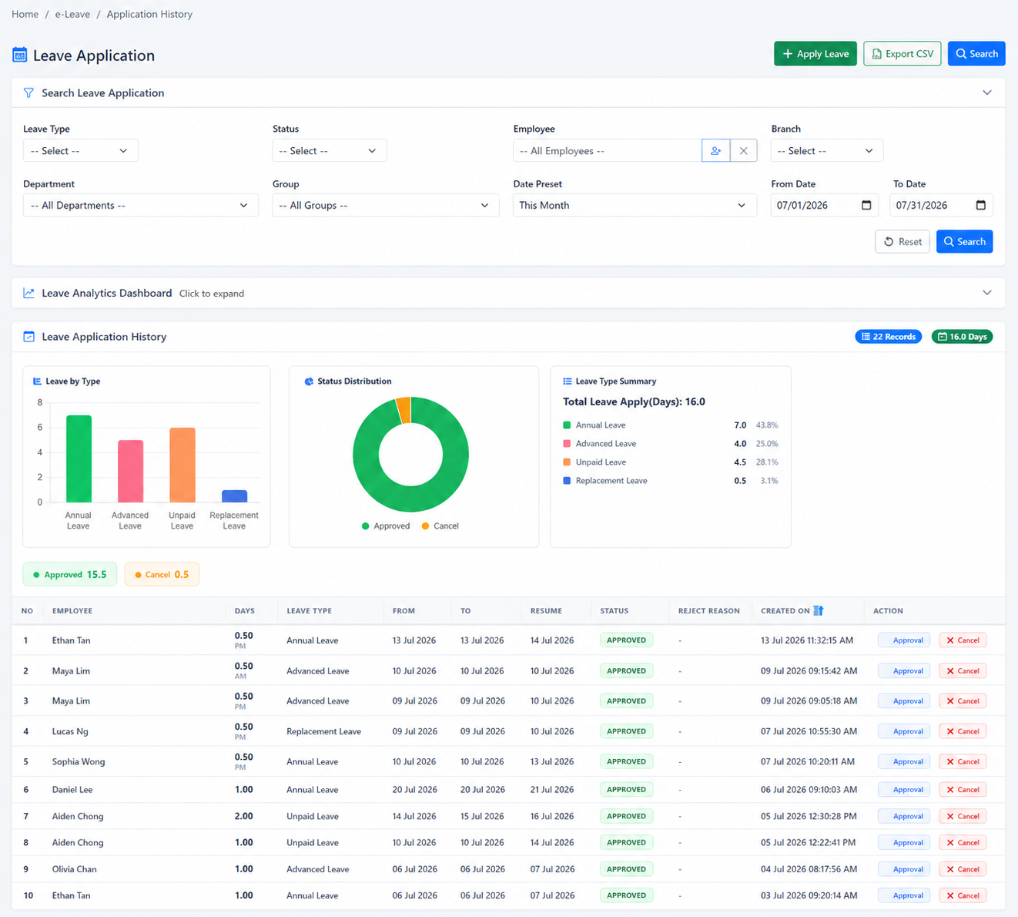Click Approval for row 7 Aiden Chong
1018x917 pixels.
tap(904, 816)
